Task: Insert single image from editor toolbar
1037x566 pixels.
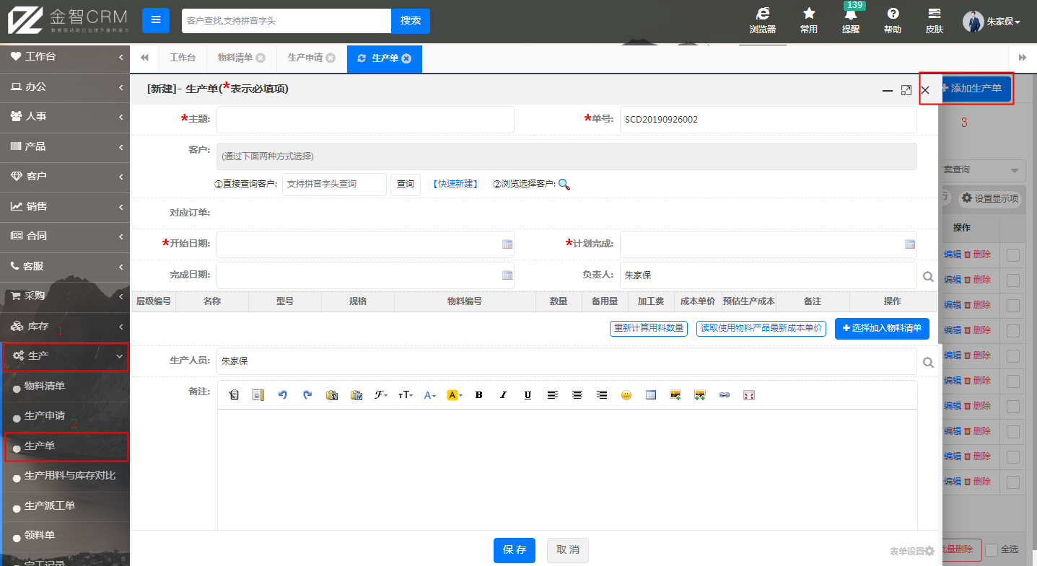Action: point(675,395)
